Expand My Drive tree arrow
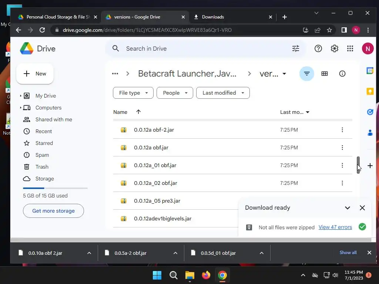Image resolution: width=379 pixels, height=284 pixels. pyautogui.click(x=21, y=96)
